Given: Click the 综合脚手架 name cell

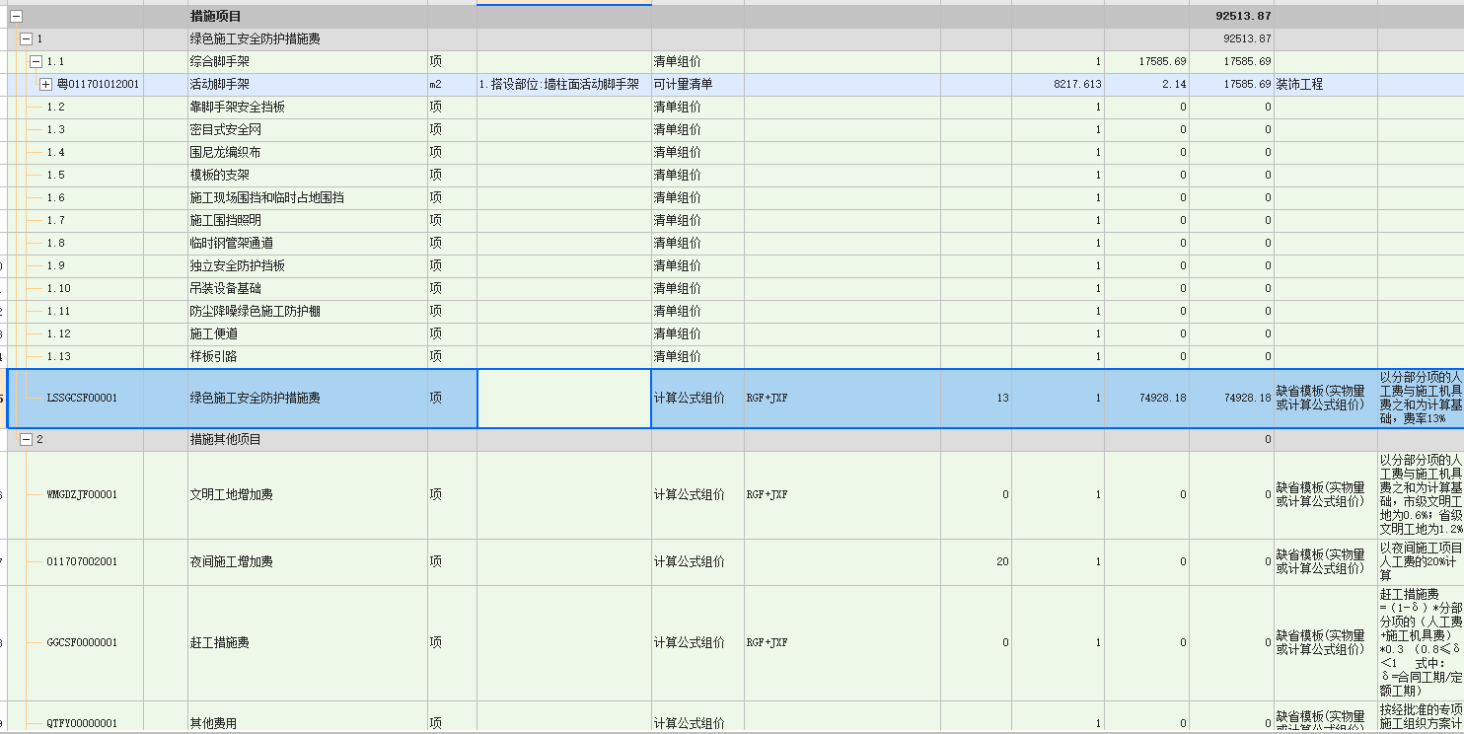Looking at the screenshot, I should [220, 62].
